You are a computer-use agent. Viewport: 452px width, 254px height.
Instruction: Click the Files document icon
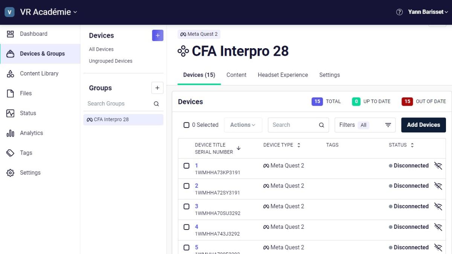click(x=11, y=93)
